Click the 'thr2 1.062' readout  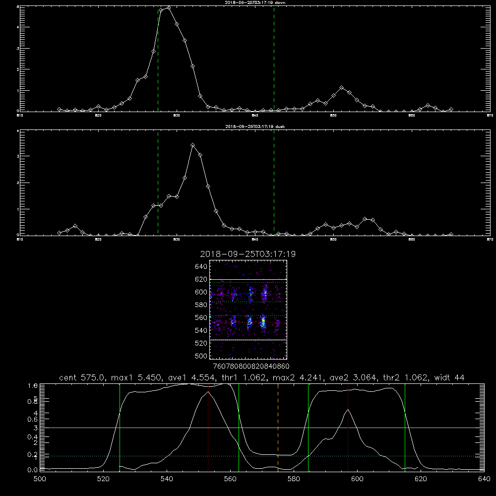406,377
